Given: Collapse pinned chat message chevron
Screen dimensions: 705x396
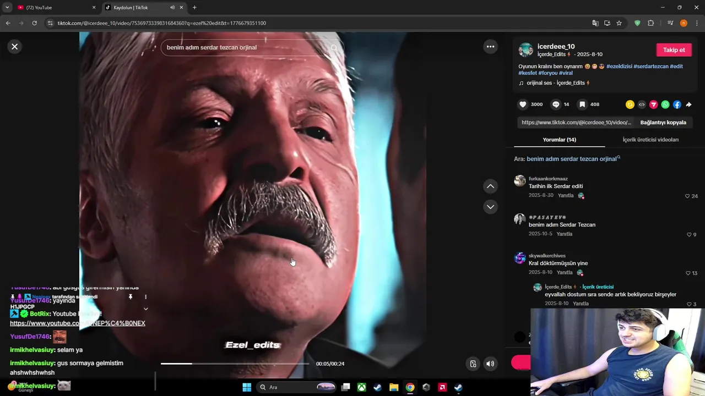Looking at the screenshot, I should pos(145,309).
